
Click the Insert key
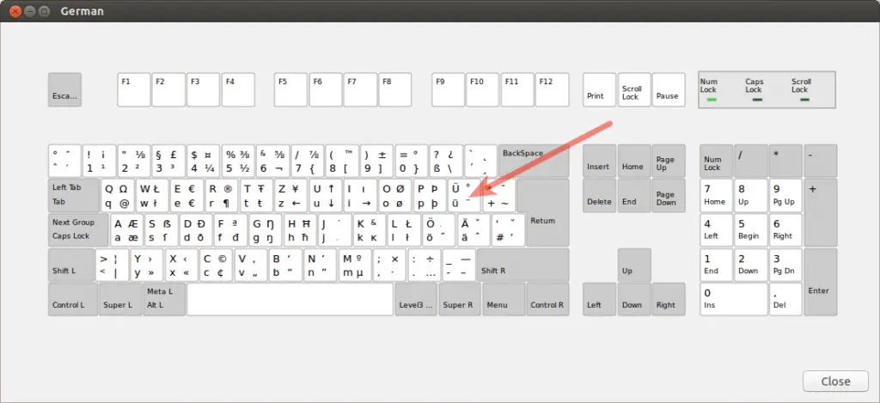click(599, 161)
